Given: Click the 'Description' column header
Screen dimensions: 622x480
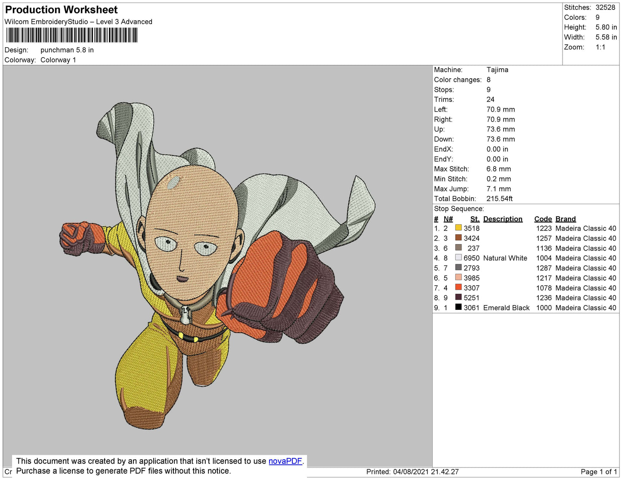Looking at the screenshot, I should 503,219.
